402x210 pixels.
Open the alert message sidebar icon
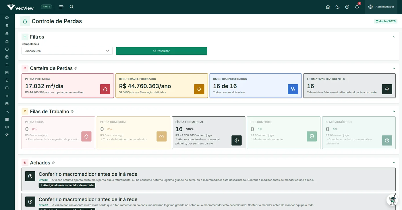tap(7, 88)
